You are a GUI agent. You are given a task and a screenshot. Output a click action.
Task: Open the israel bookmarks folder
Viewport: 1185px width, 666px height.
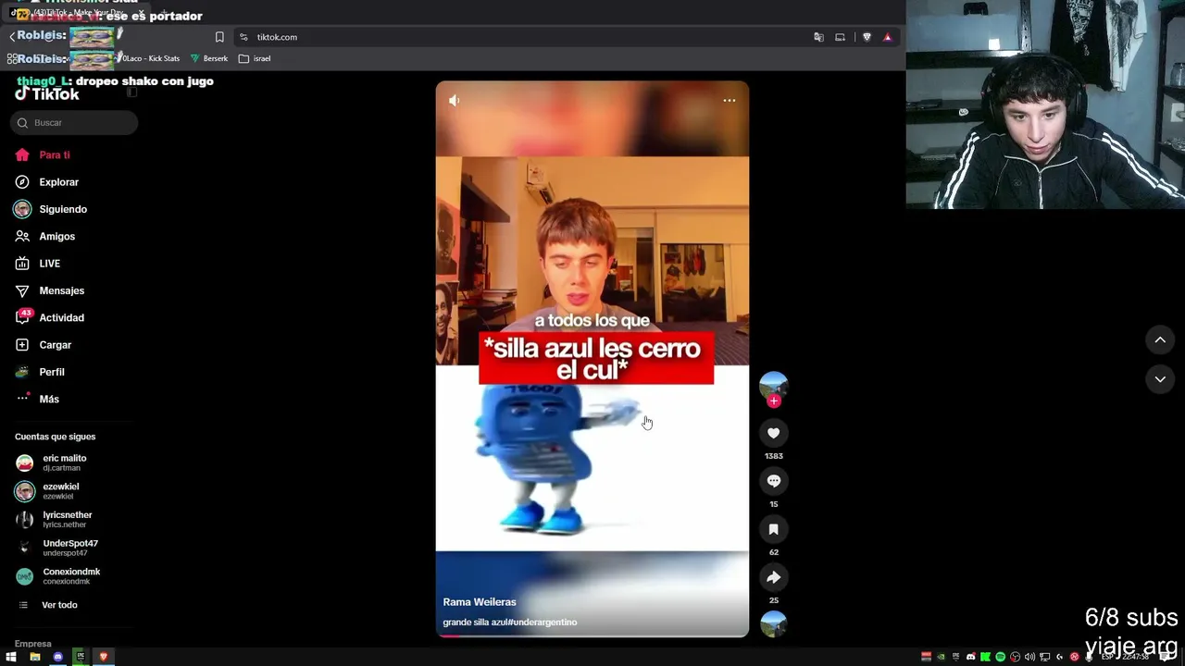[255, 58]
